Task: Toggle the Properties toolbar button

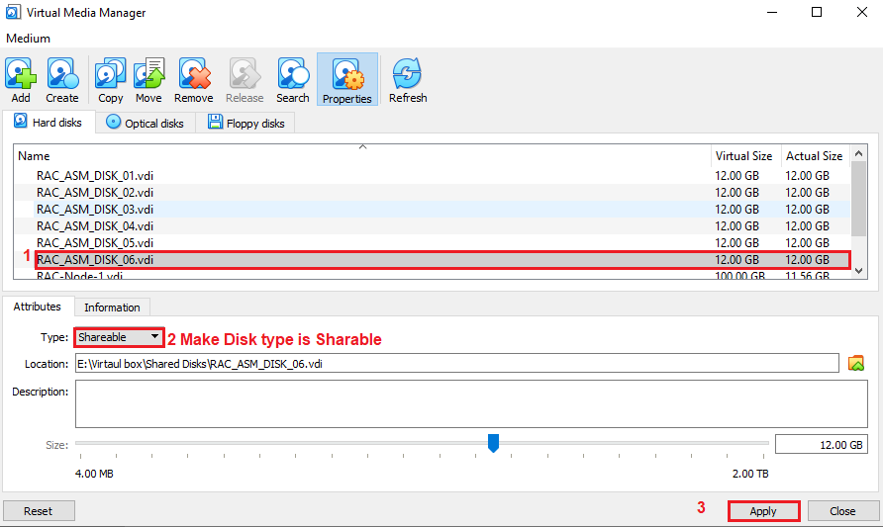Action: [x=346, y=80]
